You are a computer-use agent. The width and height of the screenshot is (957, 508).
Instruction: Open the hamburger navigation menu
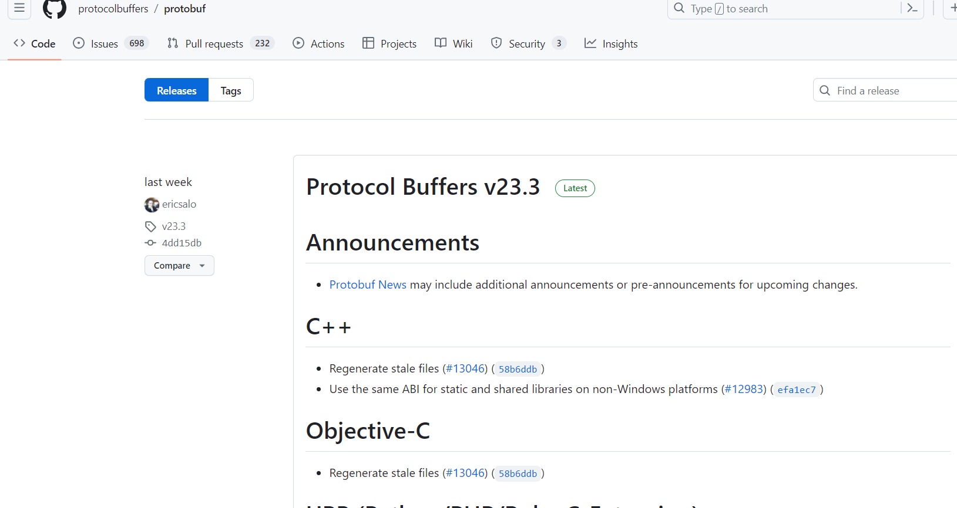[x=19, y=8]
